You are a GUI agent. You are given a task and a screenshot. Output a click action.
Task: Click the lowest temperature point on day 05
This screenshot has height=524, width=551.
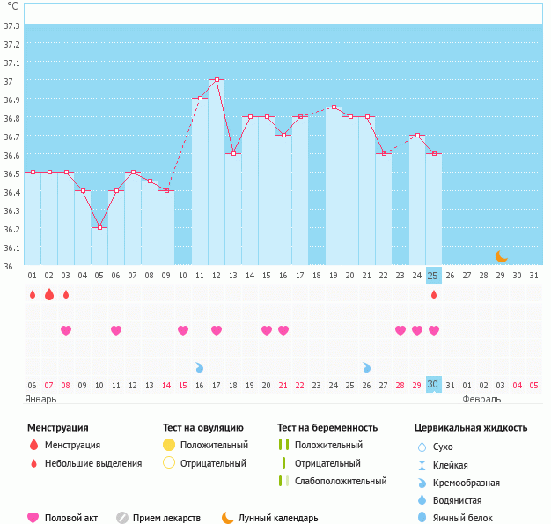[99, 227]
